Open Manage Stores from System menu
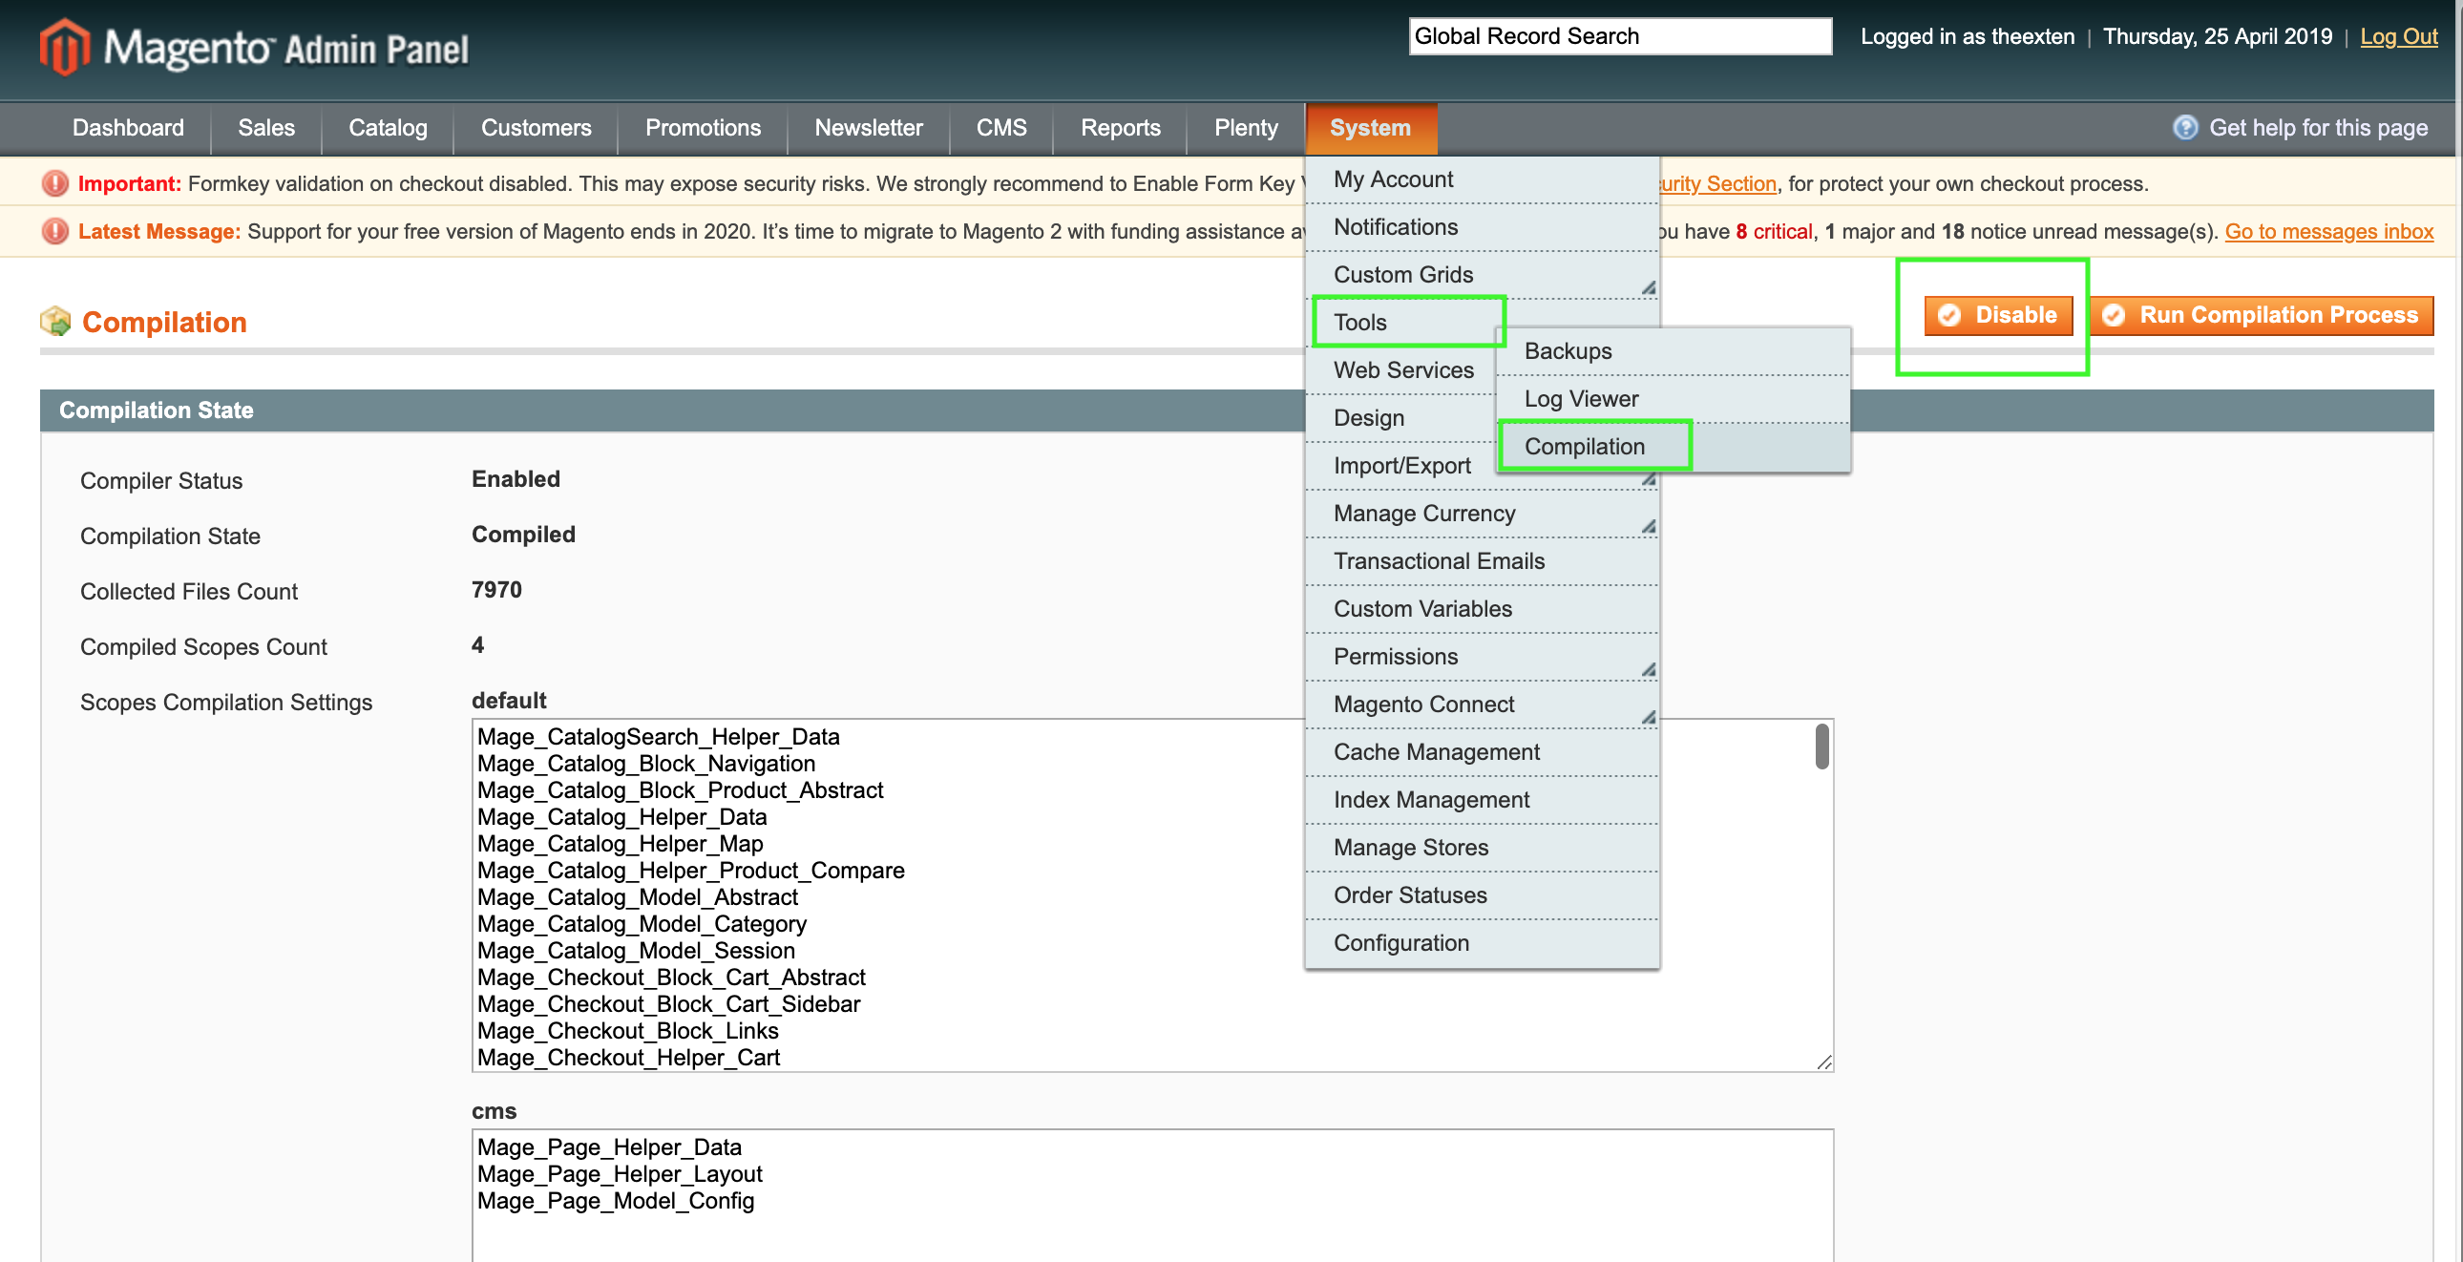The height and width of the screenshot is (1262, 2463). click(1481, 848)
